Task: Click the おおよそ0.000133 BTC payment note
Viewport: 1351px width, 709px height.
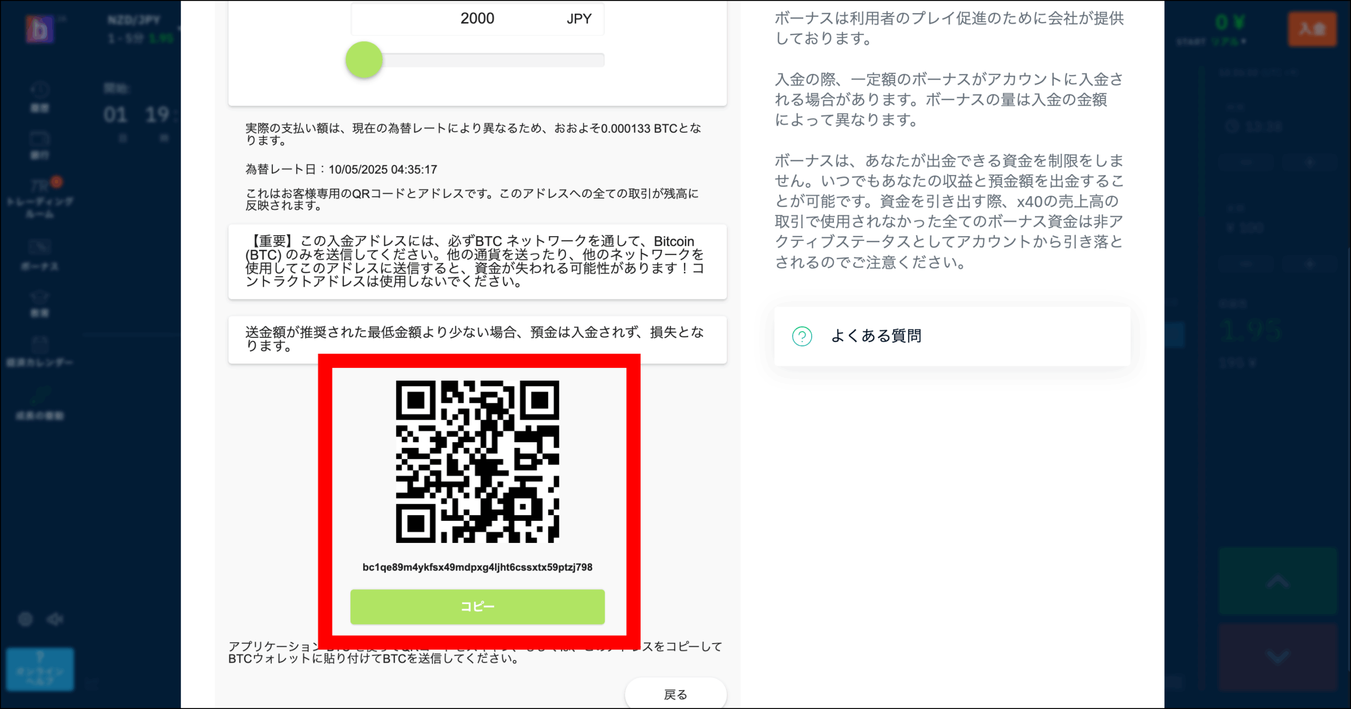Action: pos(473,134)
